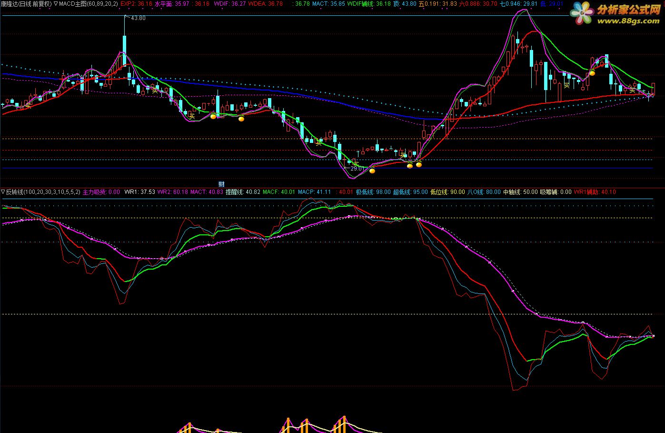Click the 顶: 43.80 readout
Screen dimensions: 665x433
point(405,3)
